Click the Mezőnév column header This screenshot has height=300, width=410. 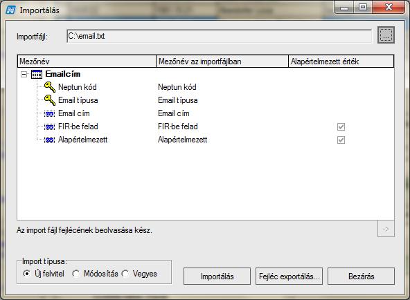87,62
